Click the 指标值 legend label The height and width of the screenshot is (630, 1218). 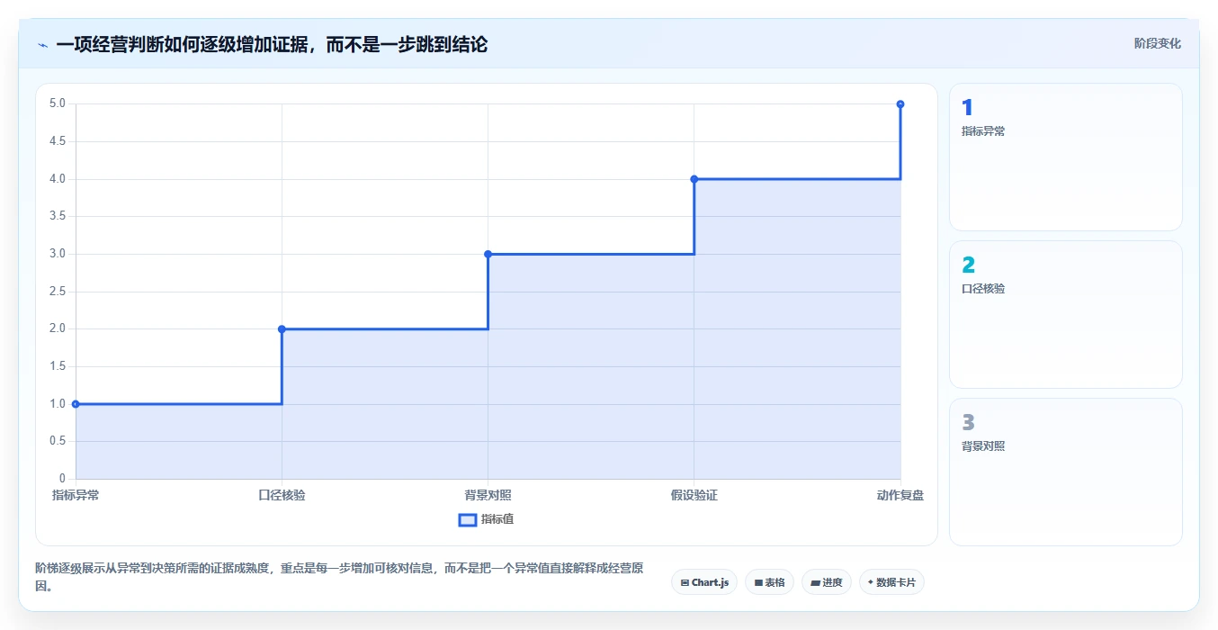(497, 519)
